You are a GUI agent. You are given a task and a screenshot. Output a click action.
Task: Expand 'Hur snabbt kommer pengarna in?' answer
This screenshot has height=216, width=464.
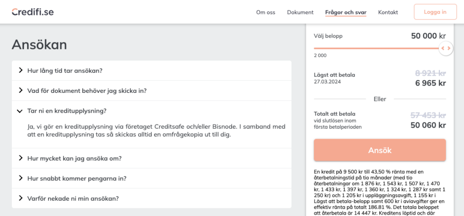[x=77, y=178]
